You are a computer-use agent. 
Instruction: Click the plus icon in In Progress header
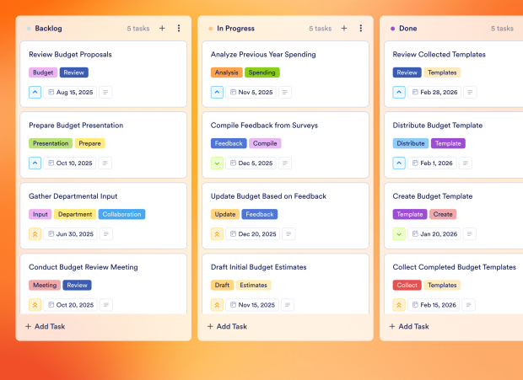[344, 28]
